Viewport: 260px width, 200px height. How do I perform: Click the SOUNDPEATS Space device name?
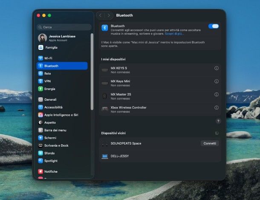click(x=126, y=143)
